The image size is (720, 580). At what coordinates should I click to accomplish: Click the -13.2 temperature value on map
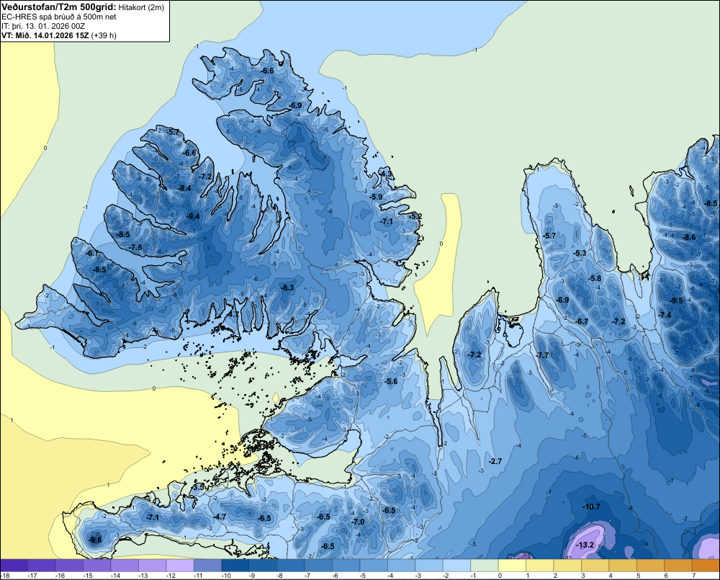click(585, 545)
